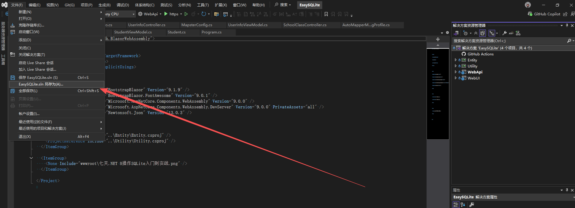The width and height of the screenshot is (575, 208).
Task: Toggle bookmark on the current line
Action: point(326,14)
